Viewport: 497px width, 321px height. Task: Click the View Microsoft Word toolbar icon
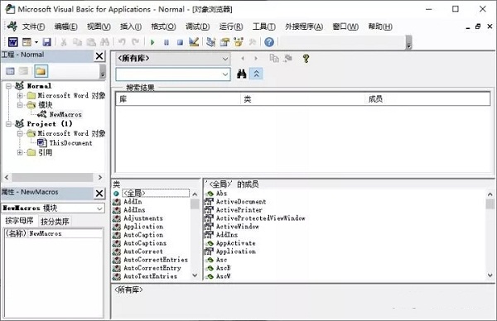tap(13, 42)
